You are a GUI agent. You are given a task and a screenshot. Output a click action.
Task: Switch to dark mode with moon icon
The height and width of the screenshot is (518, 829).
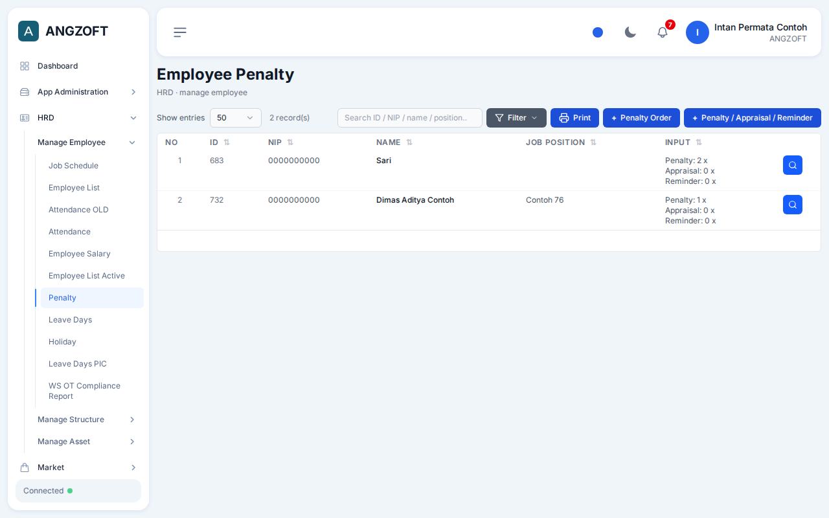coord(630,32)
